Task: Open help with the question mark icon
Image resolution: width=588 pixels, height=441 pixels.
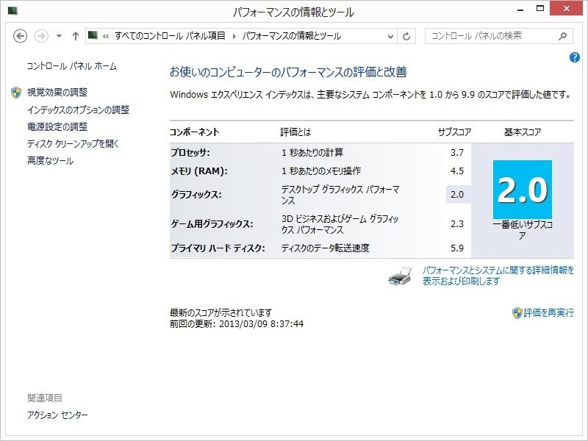Action: click(x=575, y=58)
